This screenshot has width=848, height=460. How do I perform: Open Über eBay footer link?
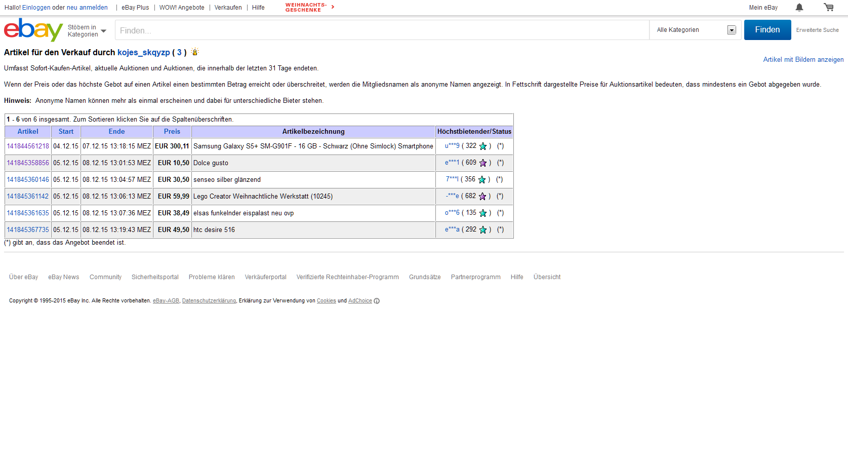coord(23,277)
